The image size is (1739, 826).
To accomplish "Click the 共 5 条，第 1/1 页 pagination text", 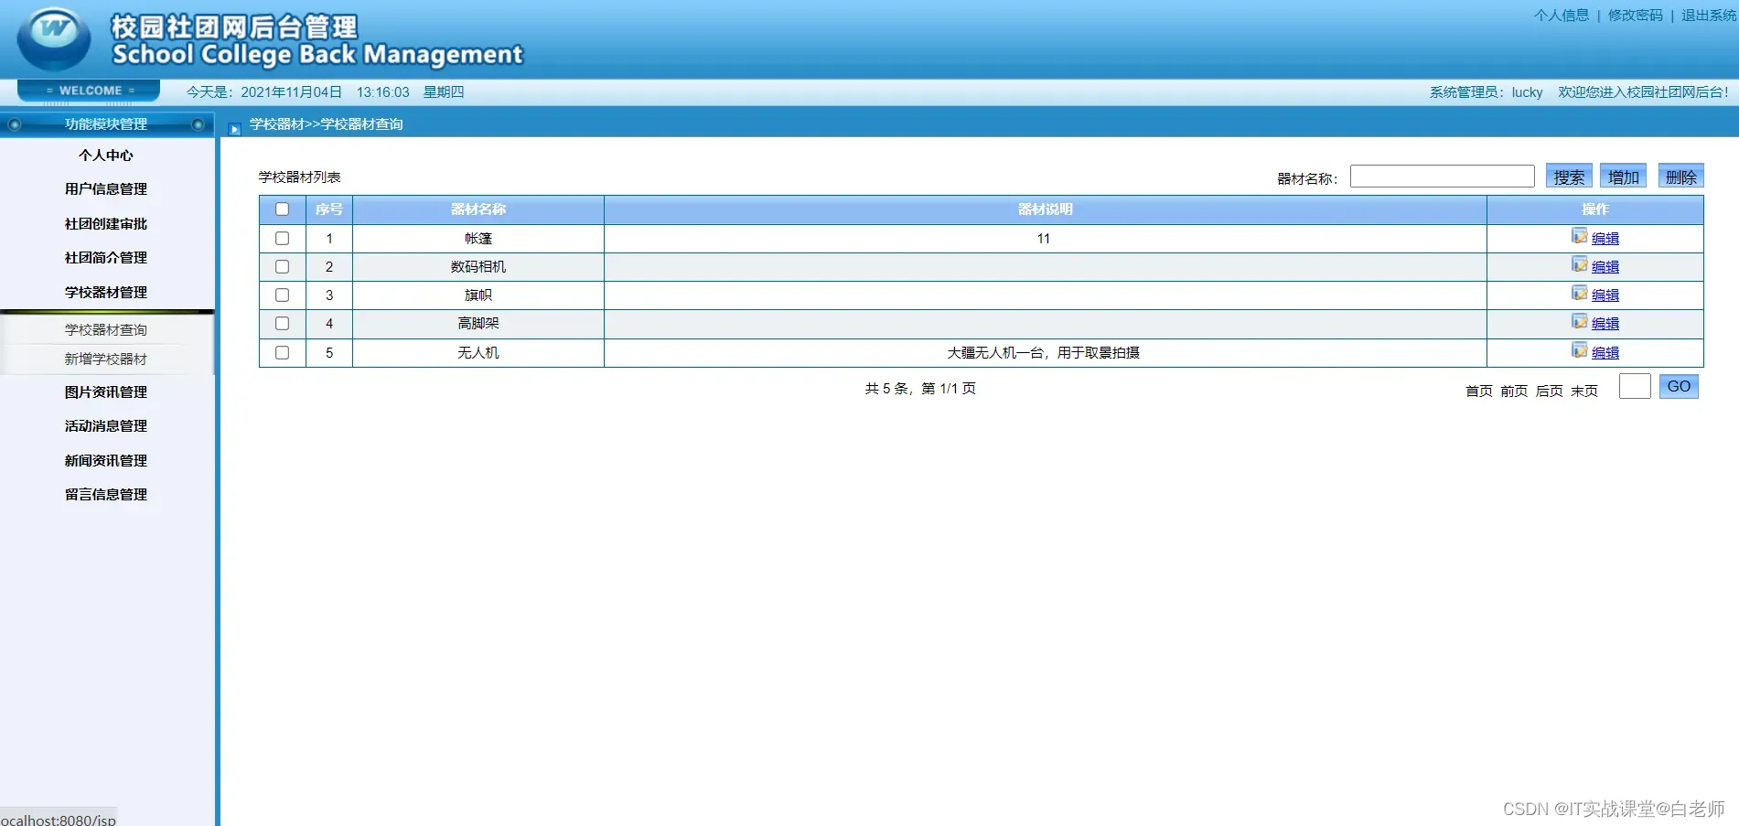I will [920, 389].
